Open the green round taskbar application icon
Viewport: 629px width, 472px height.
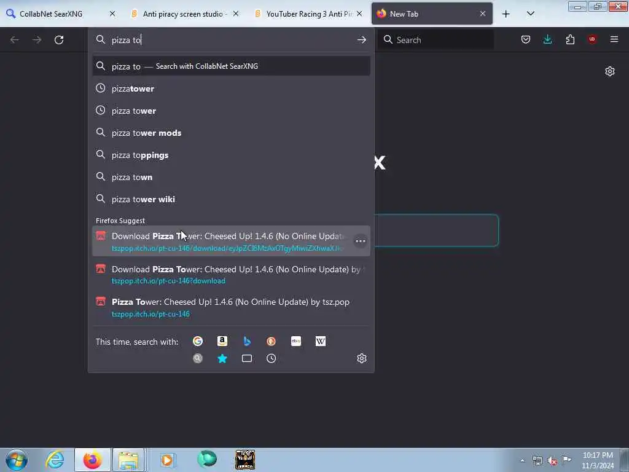[x=207, y=459]
